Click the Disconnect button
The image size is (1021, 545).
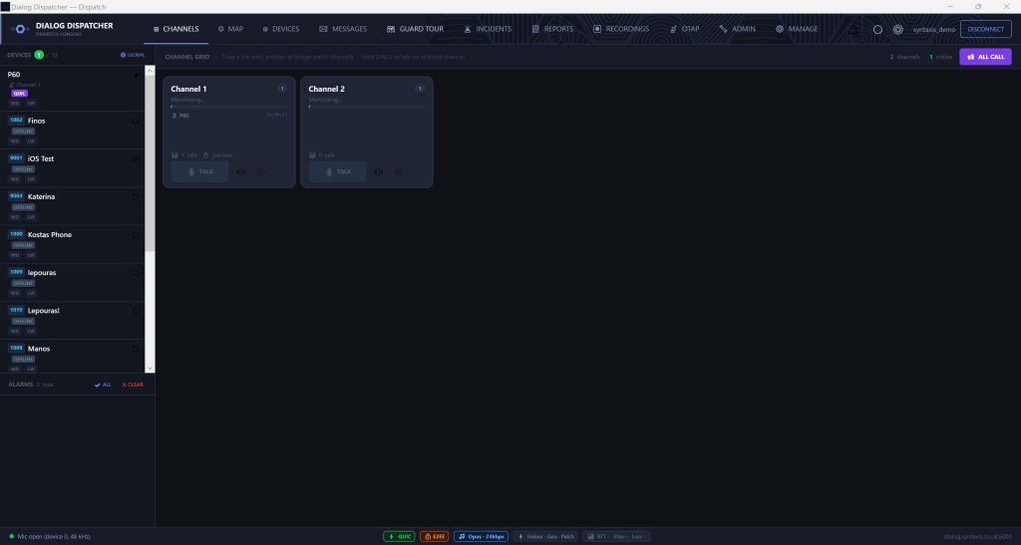point(985,29)
